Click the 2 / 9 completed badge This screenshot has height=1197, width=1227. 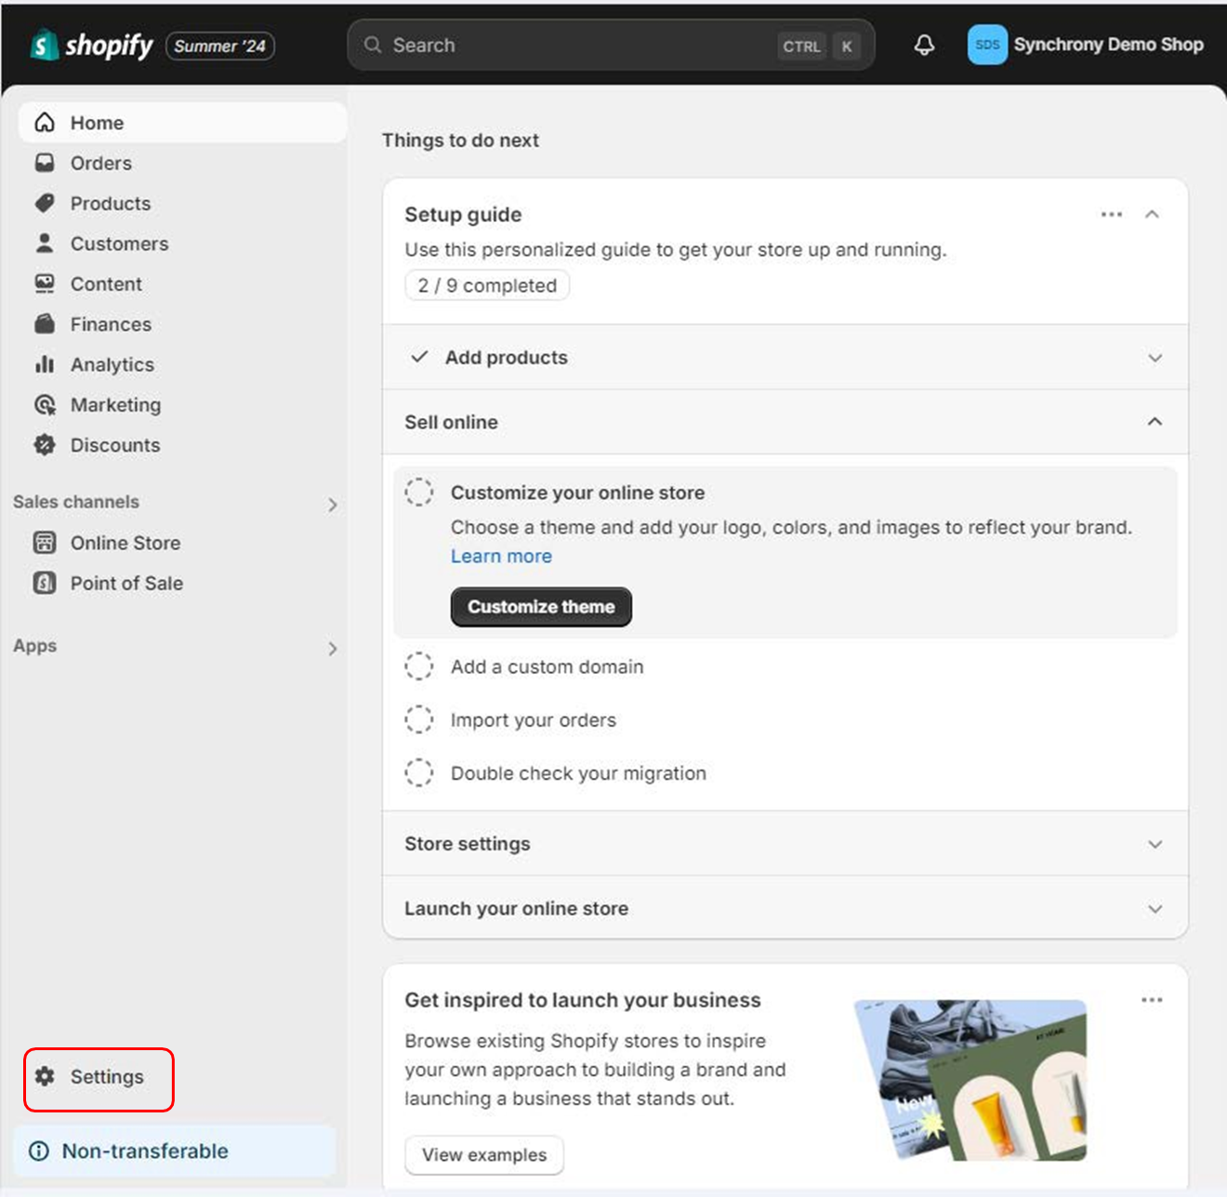[x=487, y=285]
